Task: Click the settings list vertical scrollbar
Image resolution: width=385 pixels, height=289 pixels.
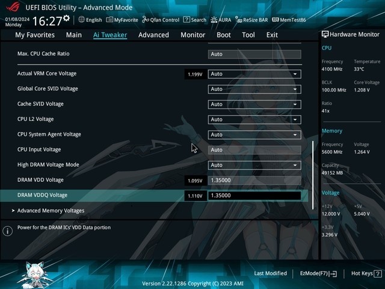Action: (x=313, y=175)
